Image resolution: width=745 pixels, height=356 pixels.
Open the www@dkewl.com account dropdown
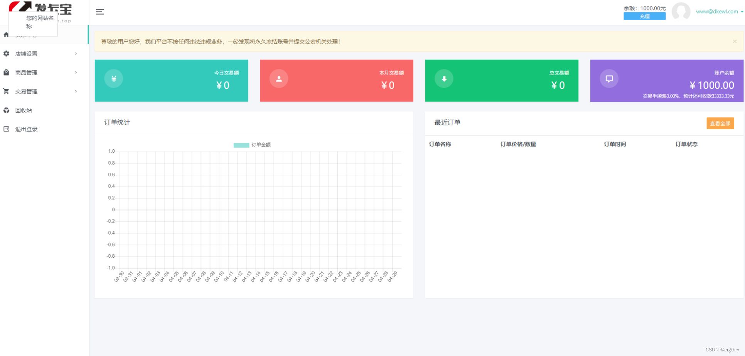(x=717, y=12)
